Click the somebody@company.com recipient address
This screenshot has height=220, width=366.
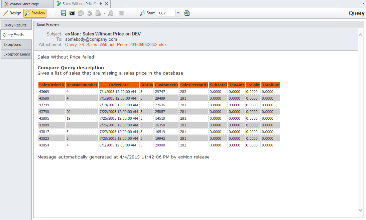[x=91, y=39]
